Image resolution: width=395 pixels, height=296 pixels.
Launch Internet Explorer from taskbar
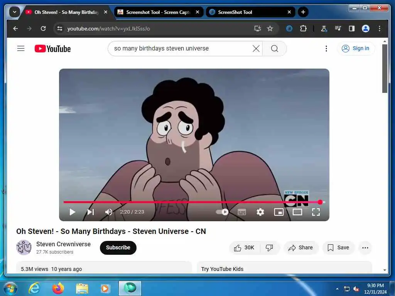34,288
